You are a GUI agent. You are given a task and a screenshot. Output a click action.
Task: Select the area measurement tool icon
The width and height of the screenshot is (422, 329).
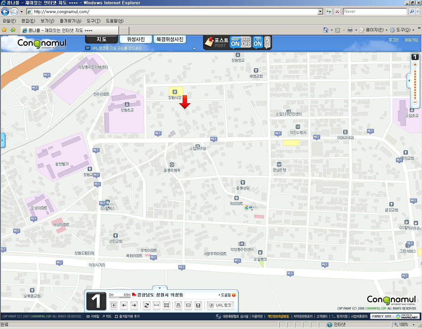point(166,305)
